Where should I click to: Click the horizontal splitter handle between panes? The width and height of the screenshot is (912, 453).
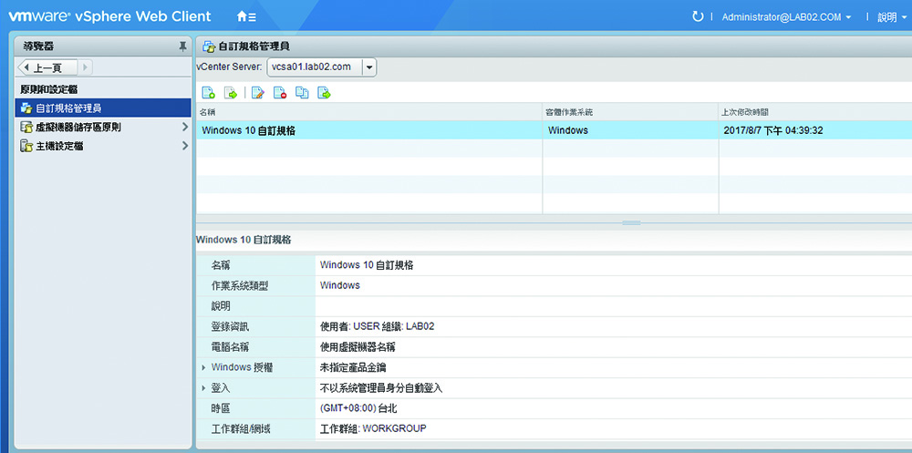click(x=631, y=222)
